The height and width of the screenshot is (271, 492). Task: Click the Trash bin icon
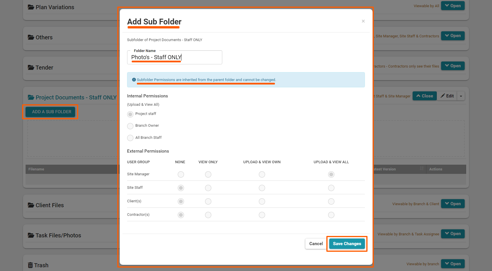30,265
